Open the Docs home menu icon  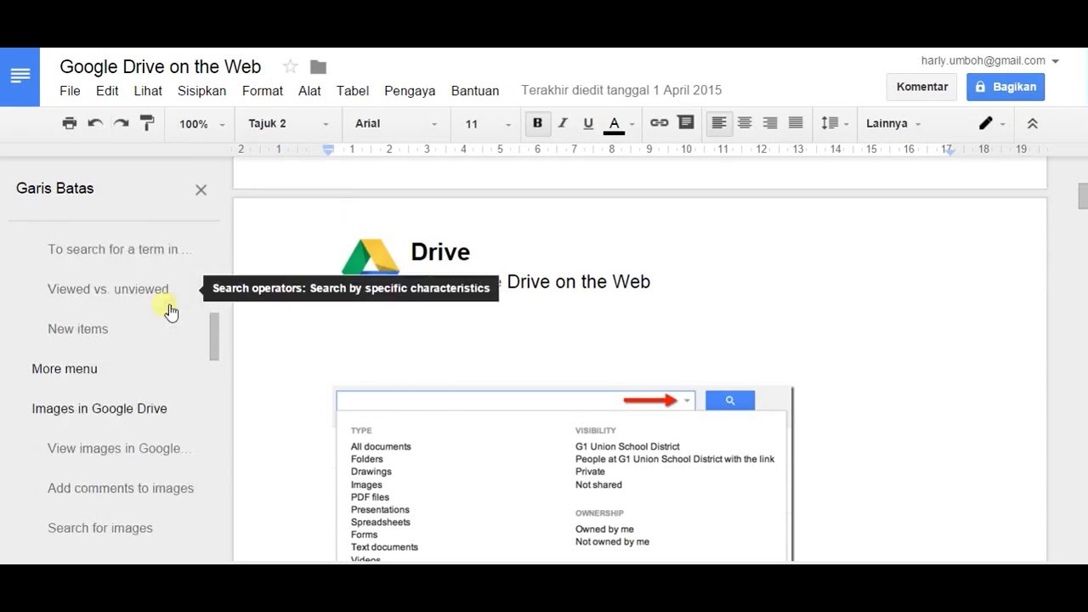(20, 76)
